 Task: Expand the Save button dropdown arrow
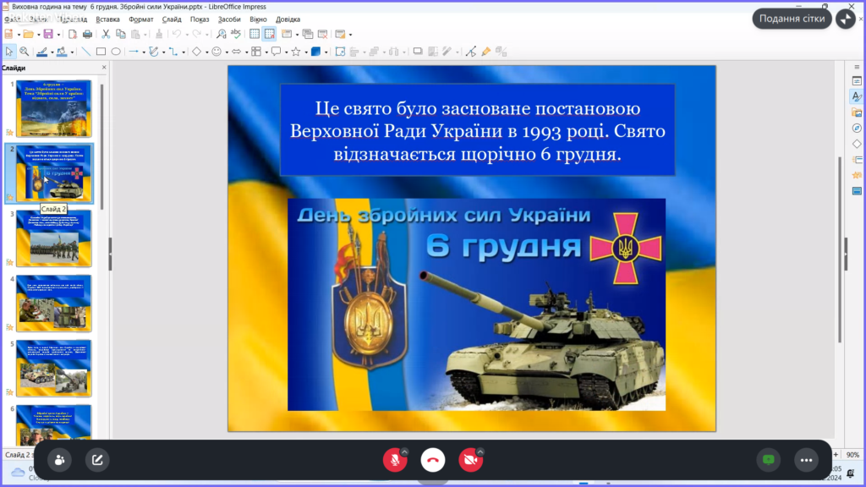tap(57, 34)
